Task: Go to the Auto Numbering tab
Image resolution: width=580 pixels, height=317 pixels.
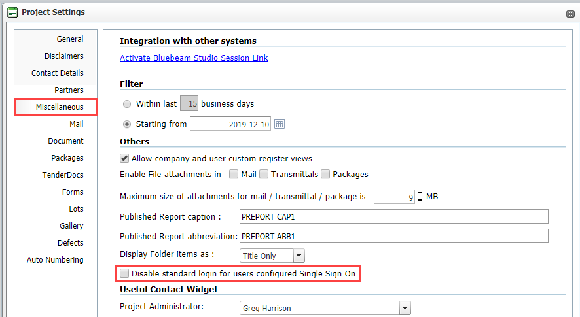Action: tap(55, 259)
